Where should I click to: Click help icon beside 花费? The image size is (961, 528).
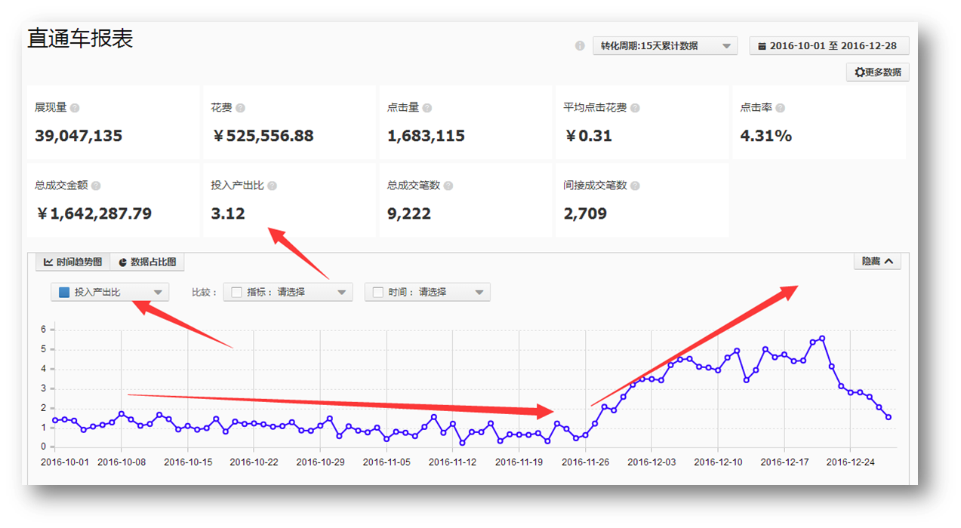coord(240,108)
